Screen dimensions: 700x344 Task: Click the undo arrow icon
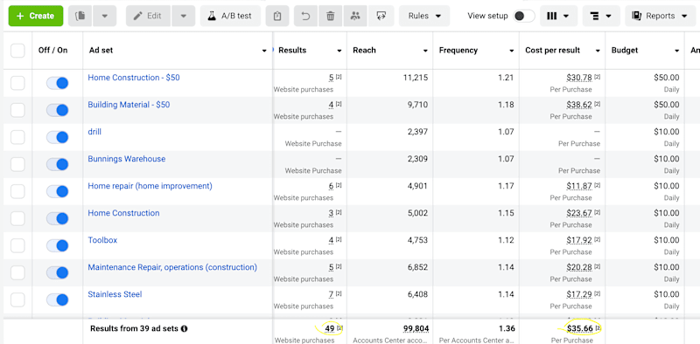coord(305,16)
